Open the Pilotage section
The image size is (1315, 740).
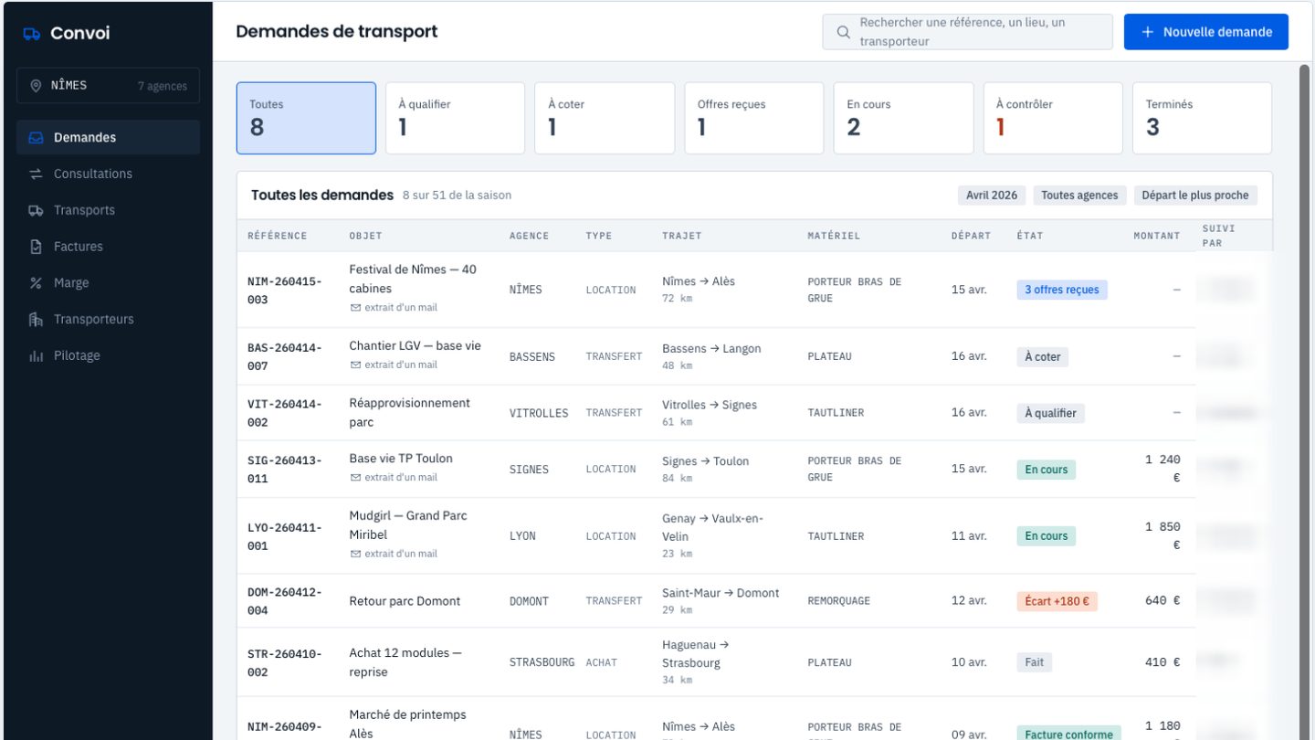(108, 356)
